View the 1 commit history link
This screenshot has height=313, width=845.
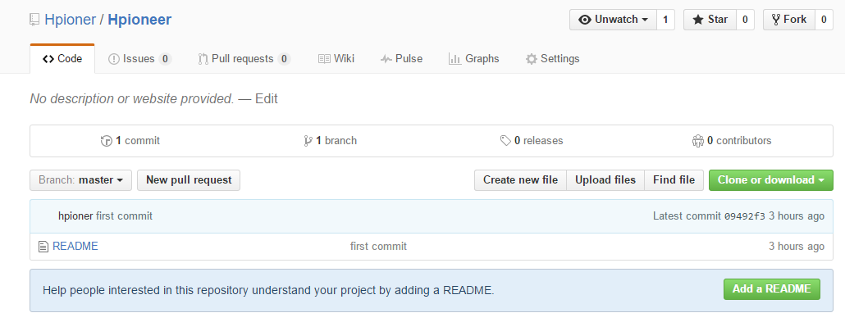click(130, 141)
